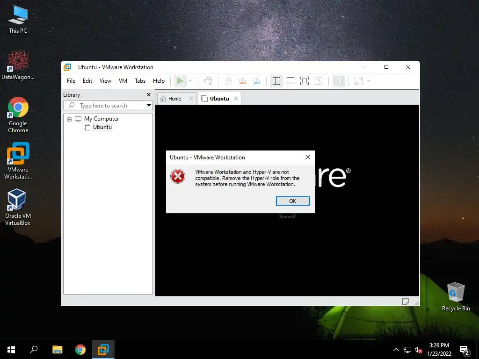479x359 pixels.
Task: Select Ubuntu VM in the Library tree
Action: (102, 127)
